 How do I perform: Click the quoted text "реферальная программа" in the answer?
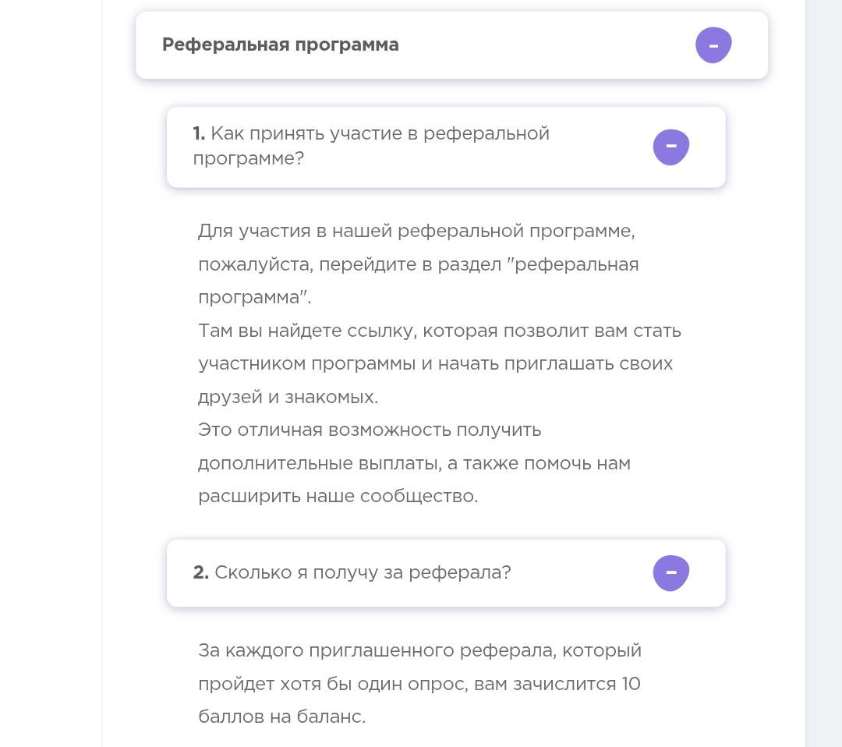point(419,281)
